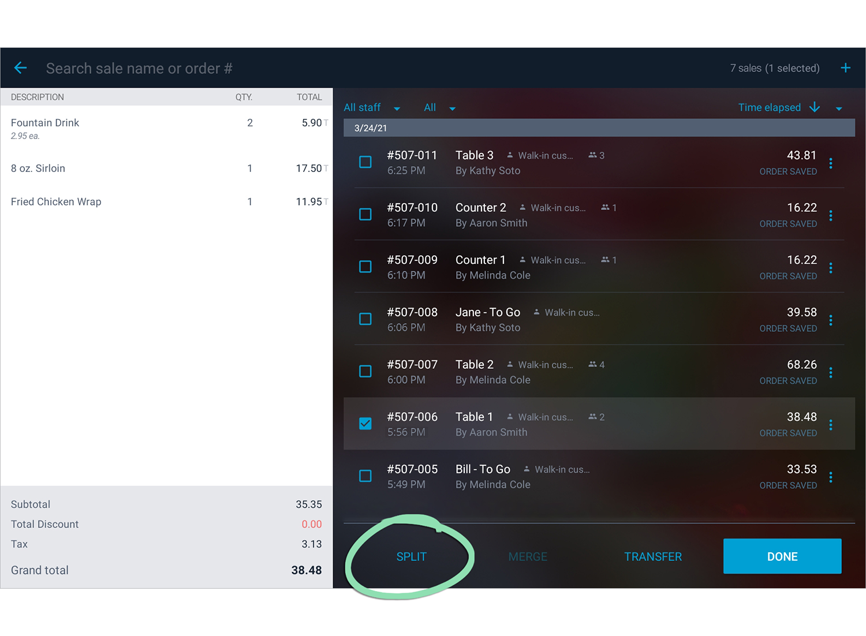Open Counter 1 sale name
Image resolution: width=866 pixels, height=636 pixels.
[480, 260]
